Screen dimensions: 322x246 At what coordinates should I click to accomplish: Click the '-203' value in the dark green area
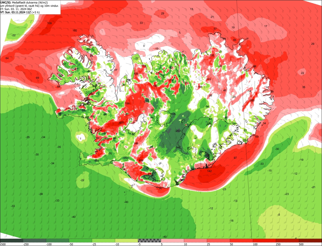tap(178, 131)
